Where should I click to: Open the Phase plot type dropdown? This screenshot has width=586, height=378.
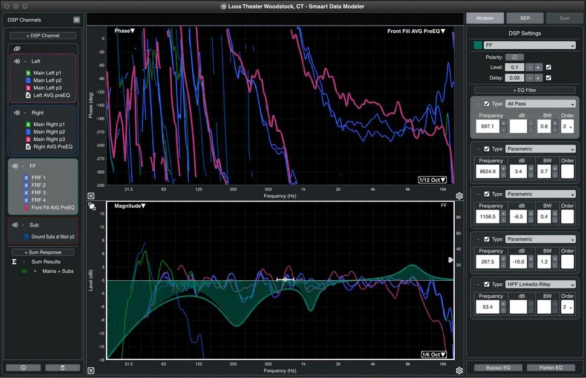pos(125,31)
